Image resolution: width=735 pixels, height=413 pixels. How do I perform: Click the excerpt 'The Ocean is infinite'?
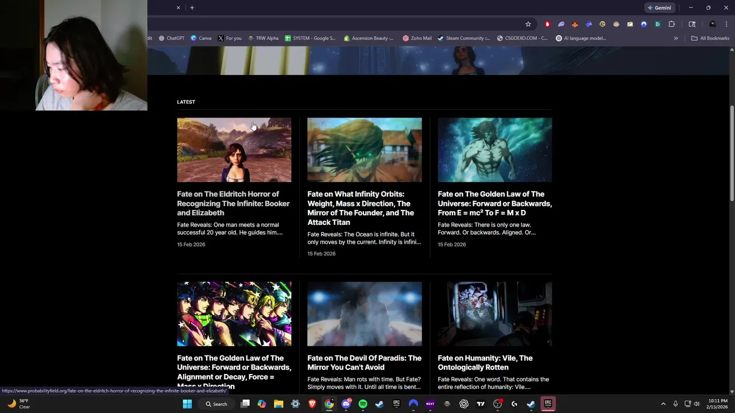click(x=364, y=238)
